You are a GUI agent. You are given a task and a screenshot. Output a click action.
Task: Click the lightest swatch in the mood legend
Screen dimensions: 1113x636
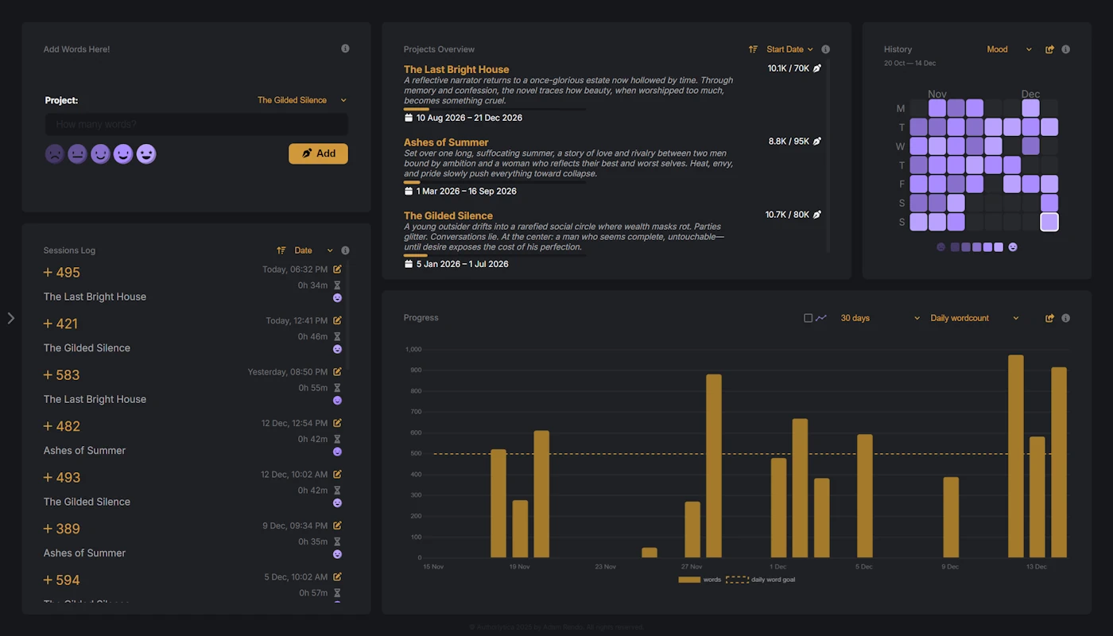(998, 247)
